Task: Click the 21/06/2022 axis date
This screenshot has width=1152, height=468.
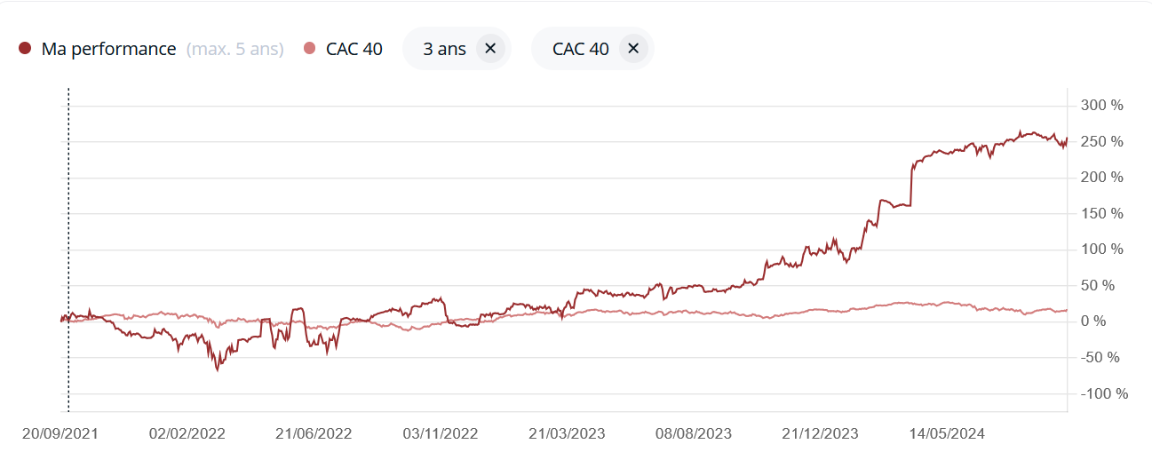Action: tap(314, 433)
